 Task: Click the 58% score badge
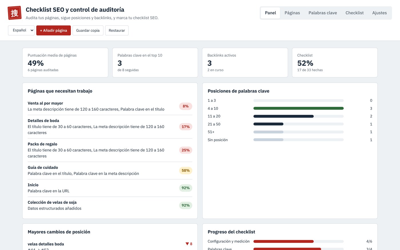coord(186,171)
